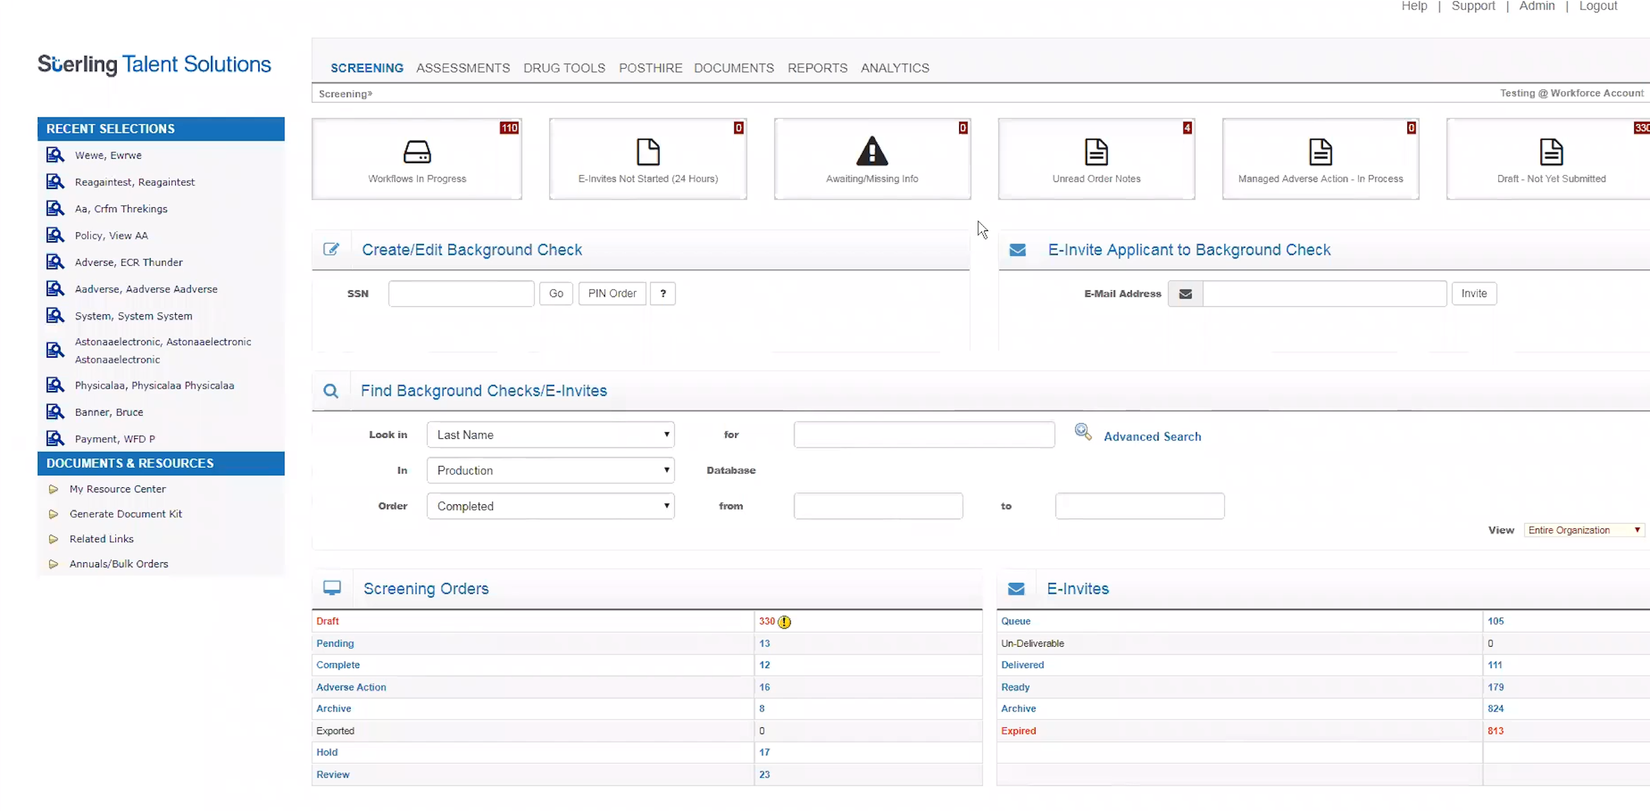Viewport: 1650px width, 811px height.
Task: Click into the SSN input field
Action: (461, 294)
